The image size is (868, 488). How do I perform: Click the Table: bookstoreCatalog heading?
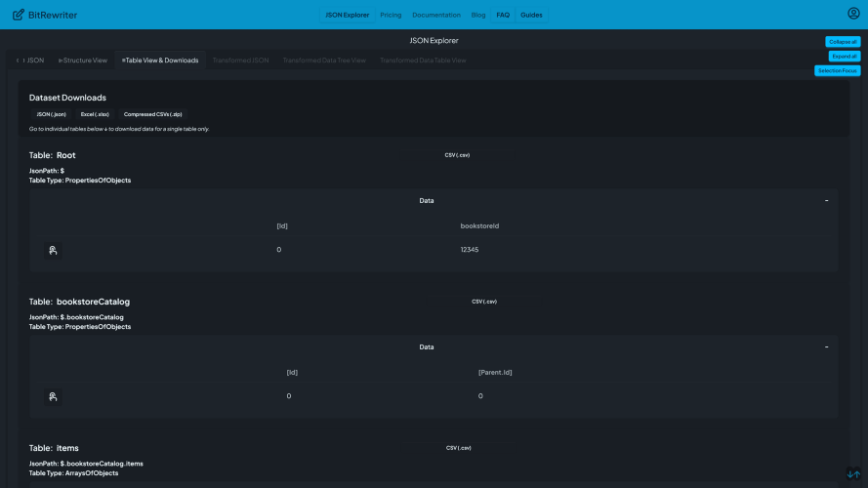click(x=79, y=302)
